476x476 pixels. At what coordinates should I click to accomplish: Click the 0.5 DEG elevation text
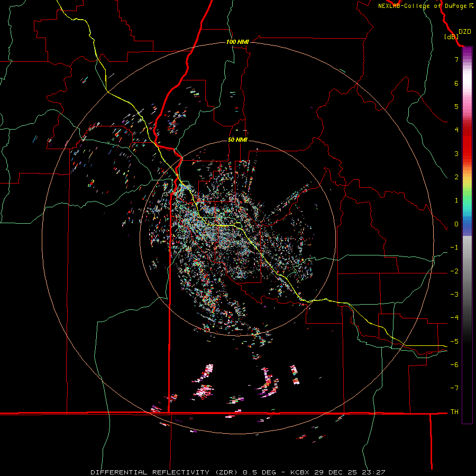(259, 472)
